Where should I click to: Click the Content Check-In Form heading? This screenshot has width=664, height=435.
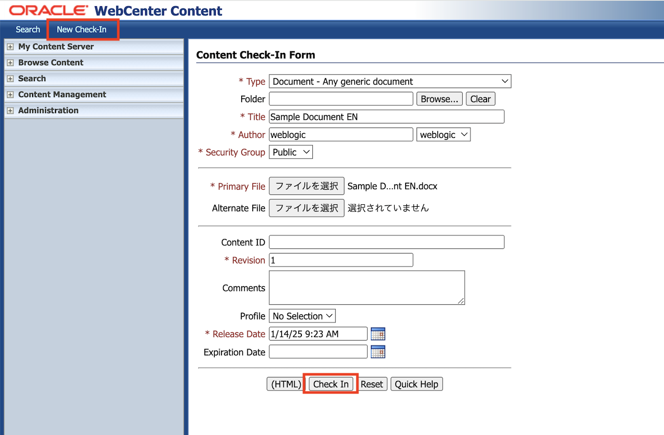coord(256,55)
